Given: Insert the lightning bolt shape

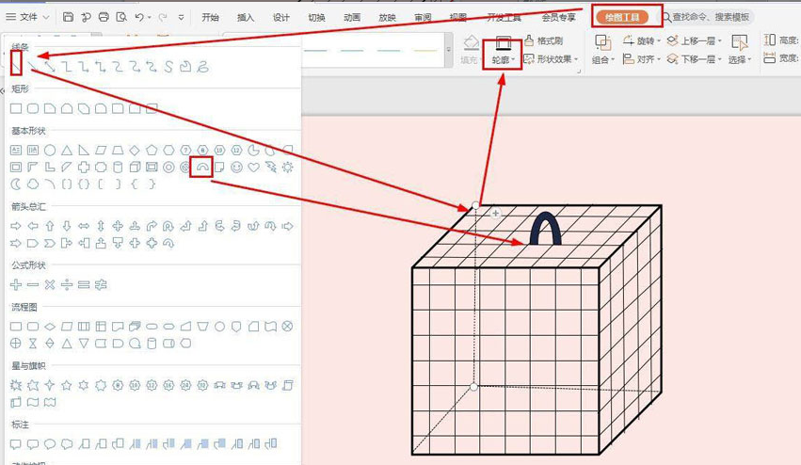Looking at the screenshot, I should click(270, 168).
